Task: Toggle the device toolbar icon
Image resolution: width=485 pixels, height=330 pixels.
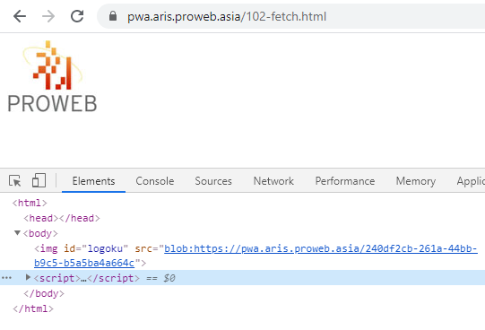Action: (x=39, y=180)
